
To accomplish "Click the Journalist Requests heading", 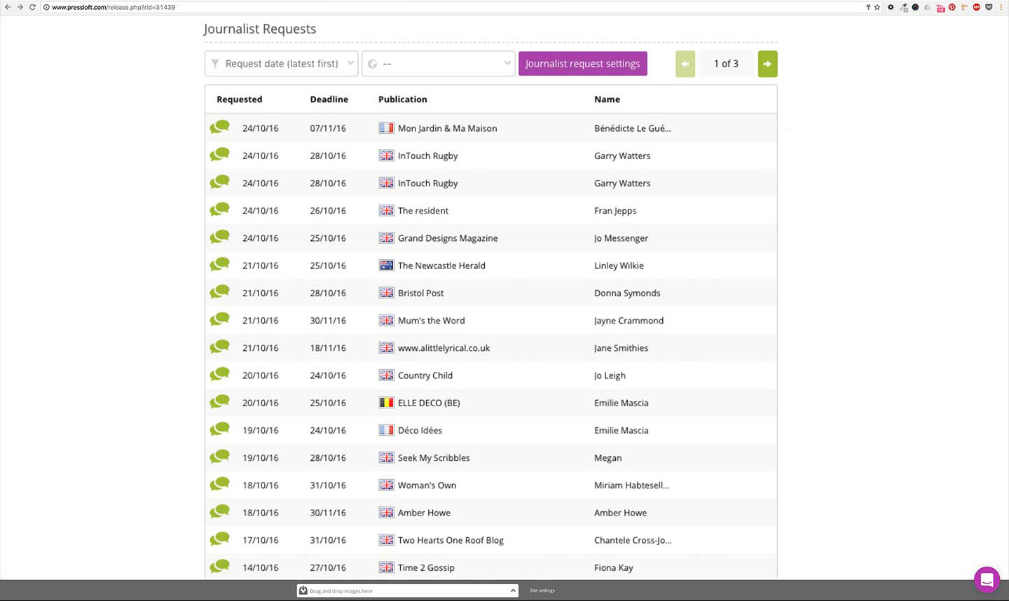I will coord(260,29).
